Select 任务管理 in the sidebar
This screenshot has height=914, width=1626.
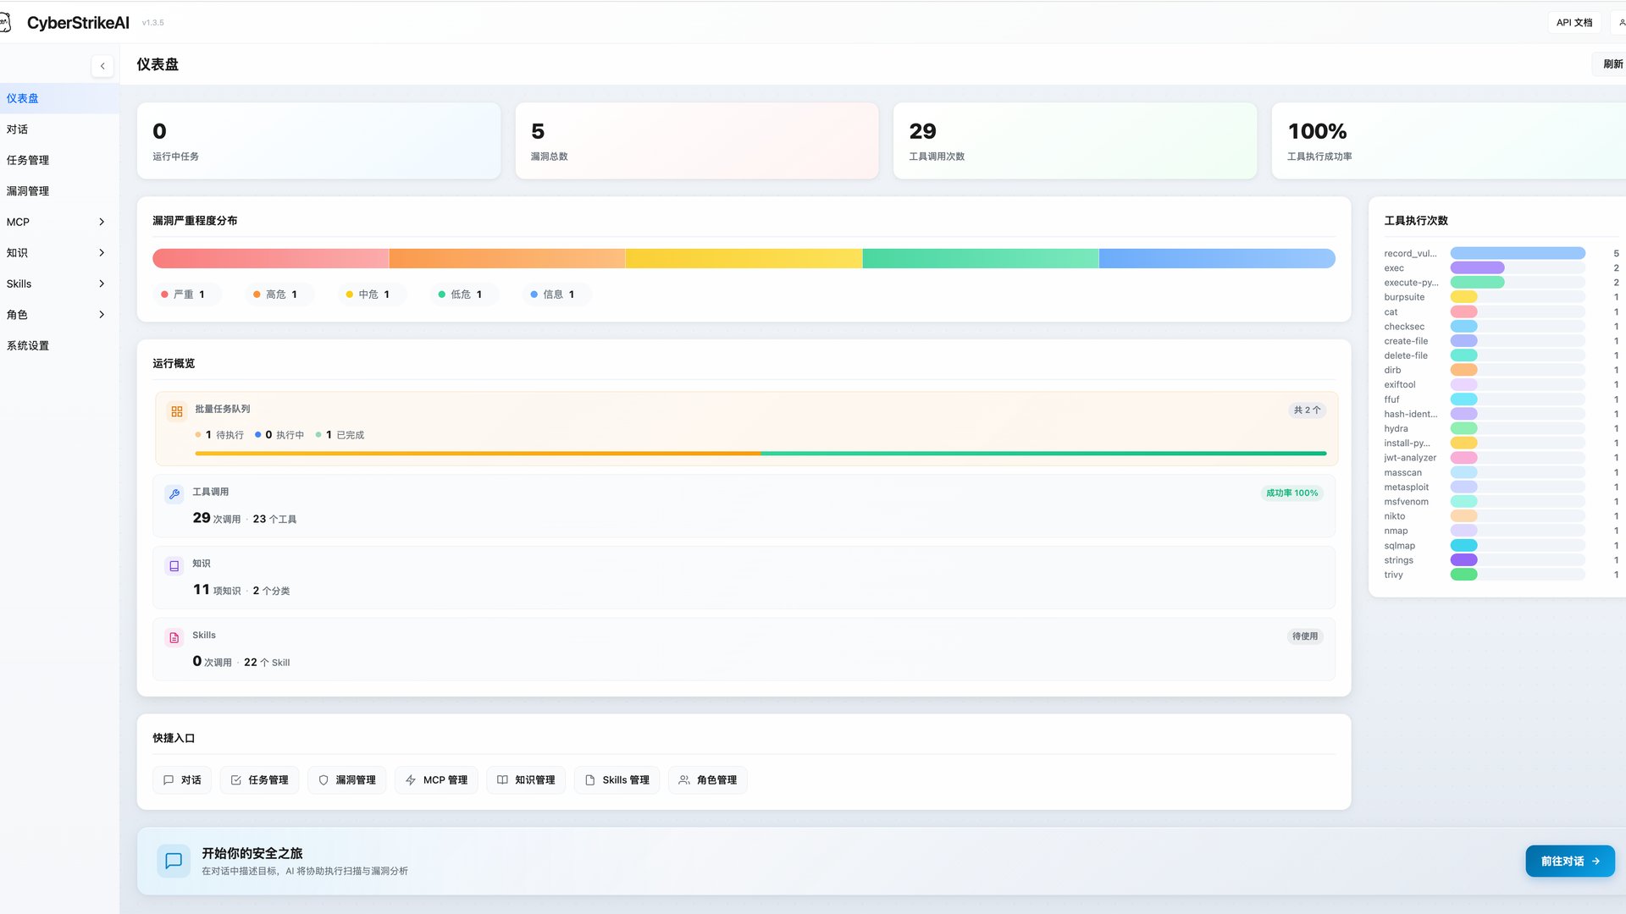(28, 160)
